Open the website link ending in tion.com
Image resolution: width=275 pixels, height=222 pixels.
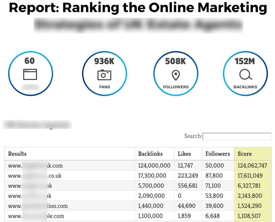38,206
